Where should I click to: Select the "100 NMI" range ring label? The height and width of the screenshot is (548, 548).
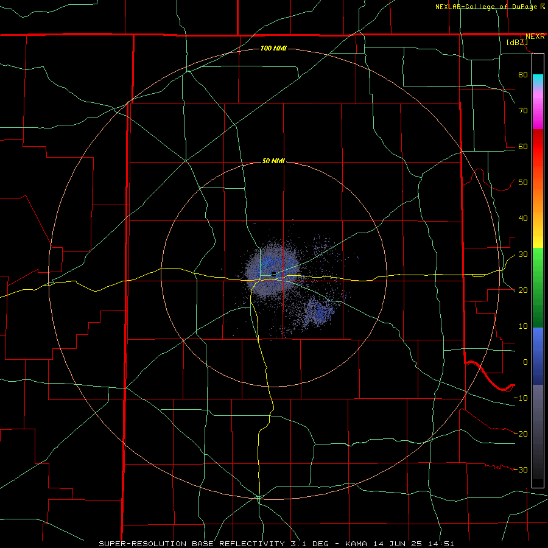click(273, 48)
